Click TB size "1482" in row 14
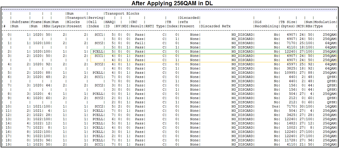 [291, 123]
